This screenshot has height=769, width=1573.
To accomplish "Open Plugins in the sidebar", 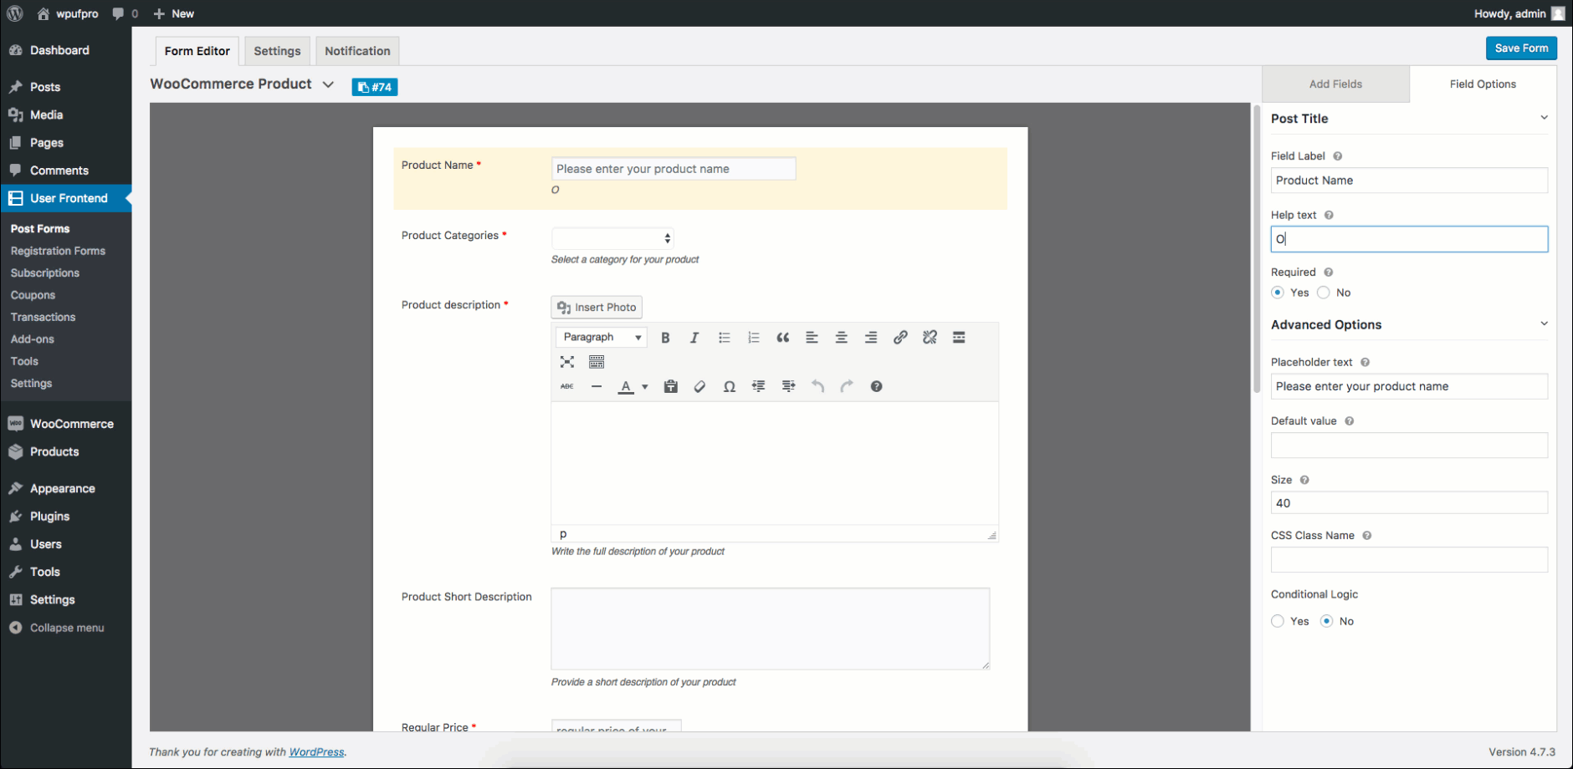I will (x=65, y=517).
